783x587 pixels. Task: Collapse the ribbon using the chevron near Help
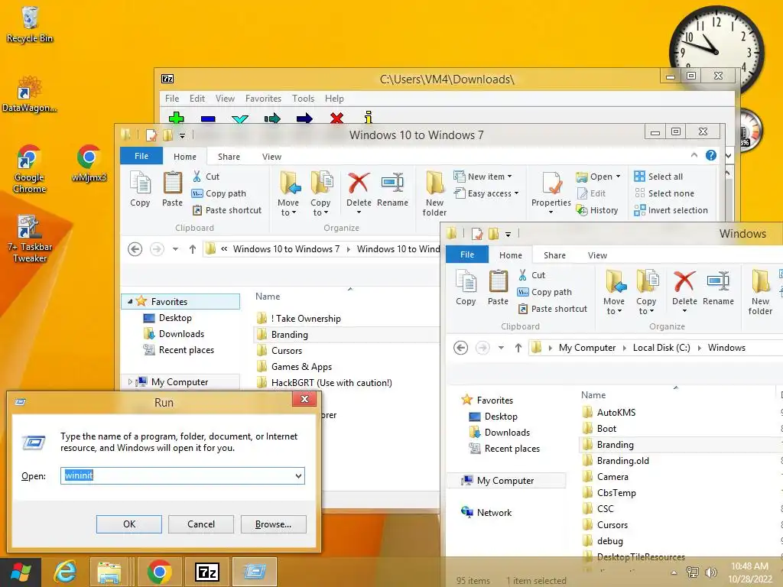(x=694, y=155)
